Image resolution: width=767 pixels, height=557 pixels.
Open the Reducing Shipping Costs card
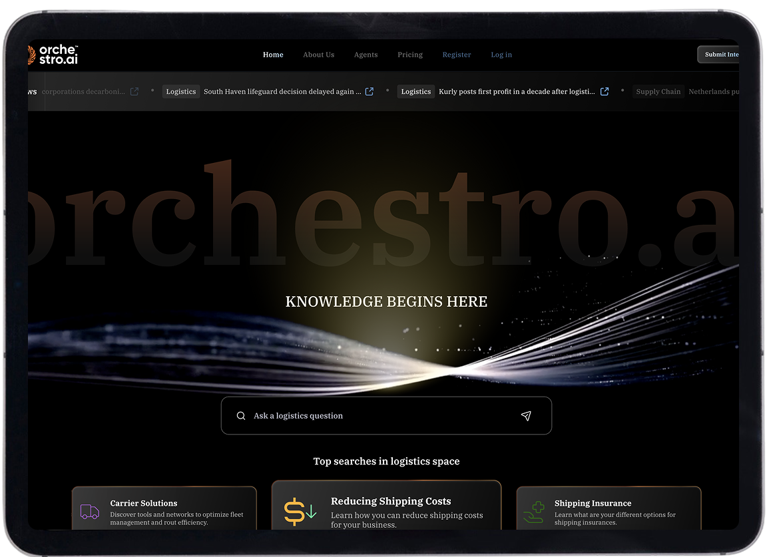pos(386,505)
